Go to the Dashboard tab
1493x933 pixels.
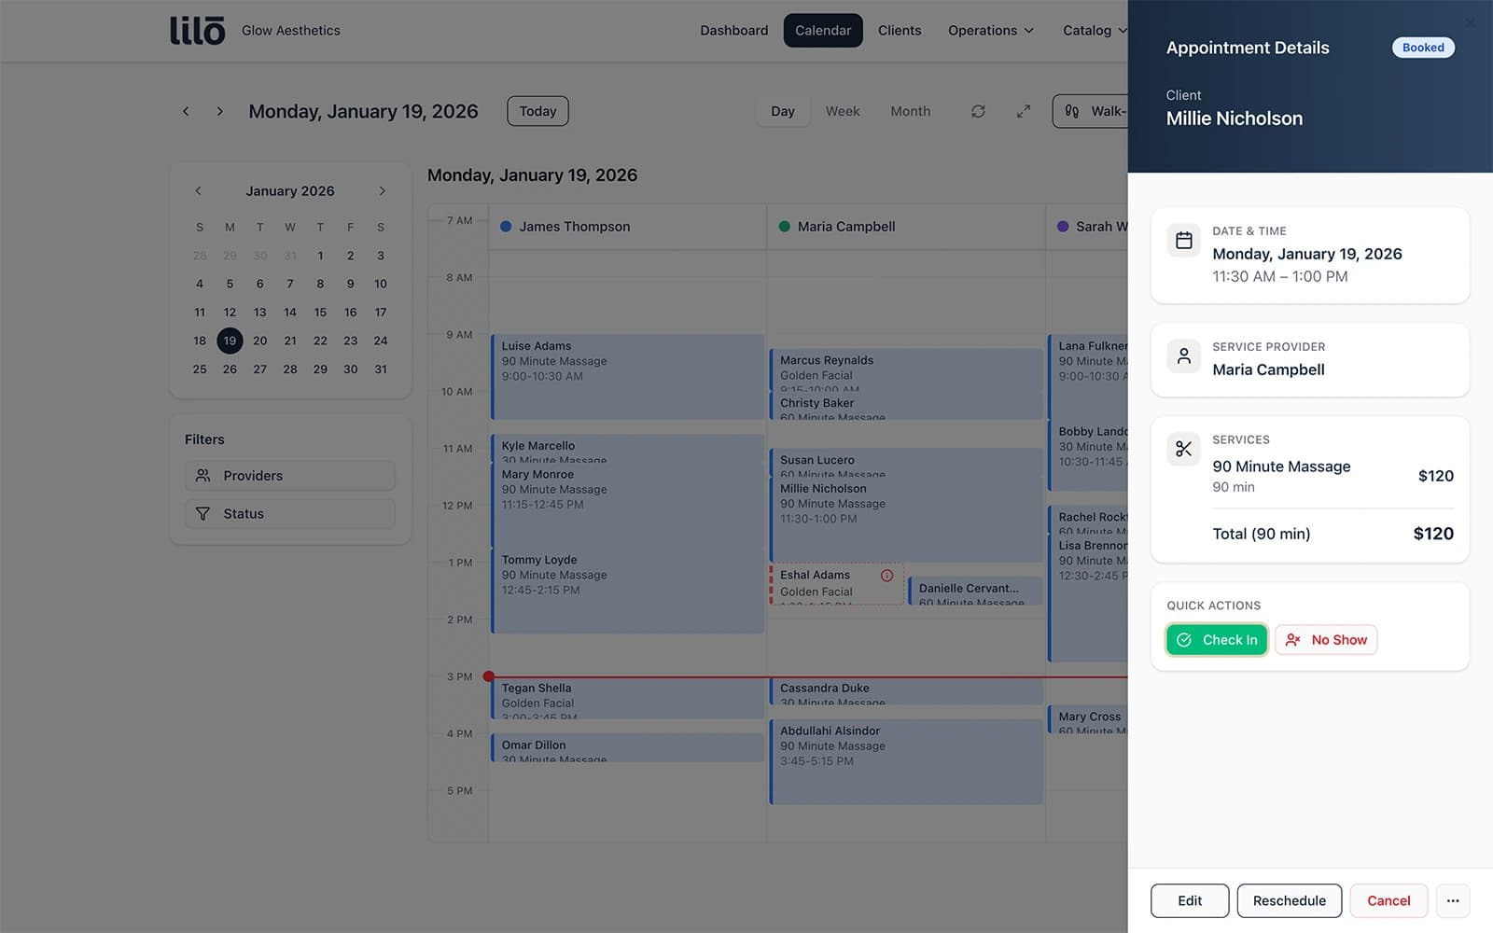tap(733, 30)
